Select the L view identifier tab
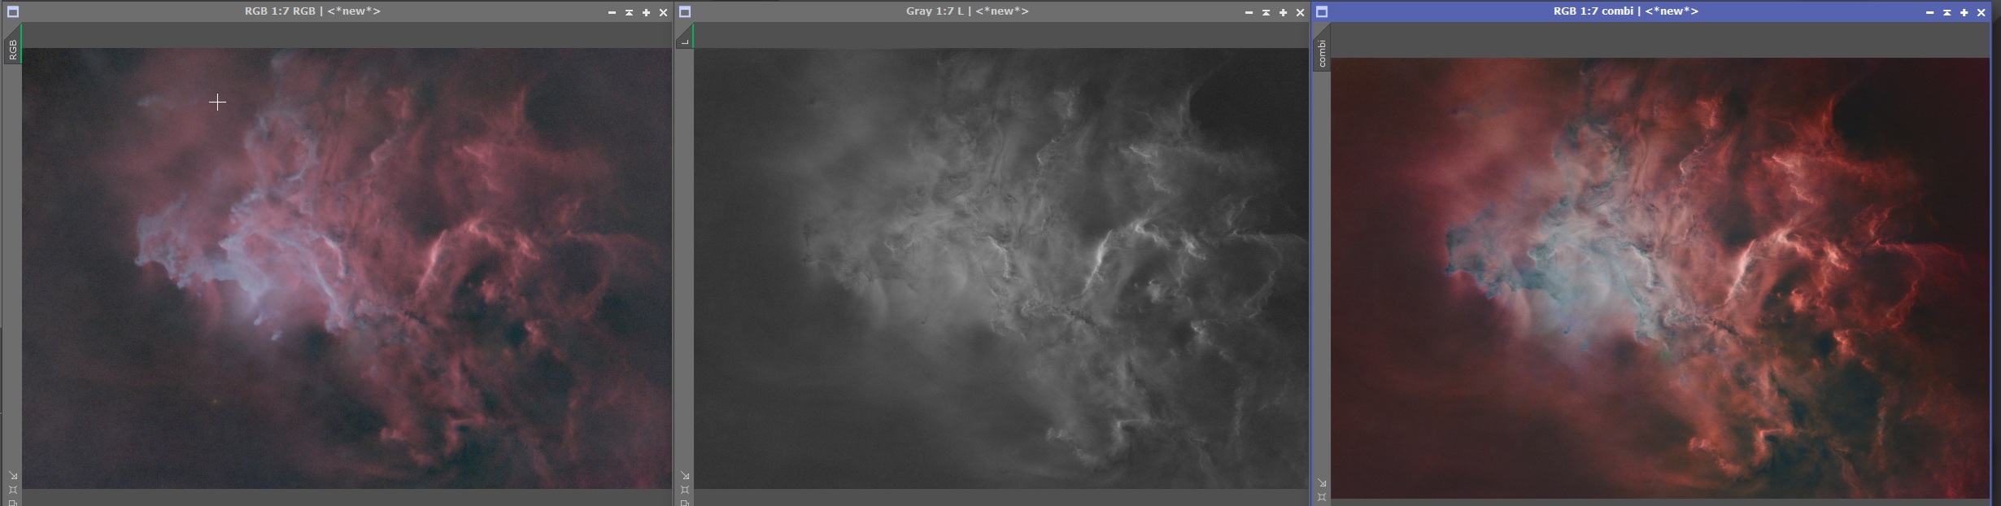This screenshot has height=506, width=2001. (685, 41)
